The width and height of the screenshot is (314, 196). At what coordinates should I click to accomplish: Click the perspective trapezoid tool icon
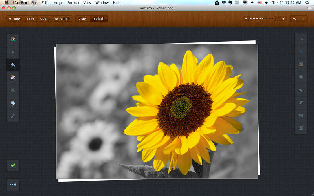coord(301,128)
